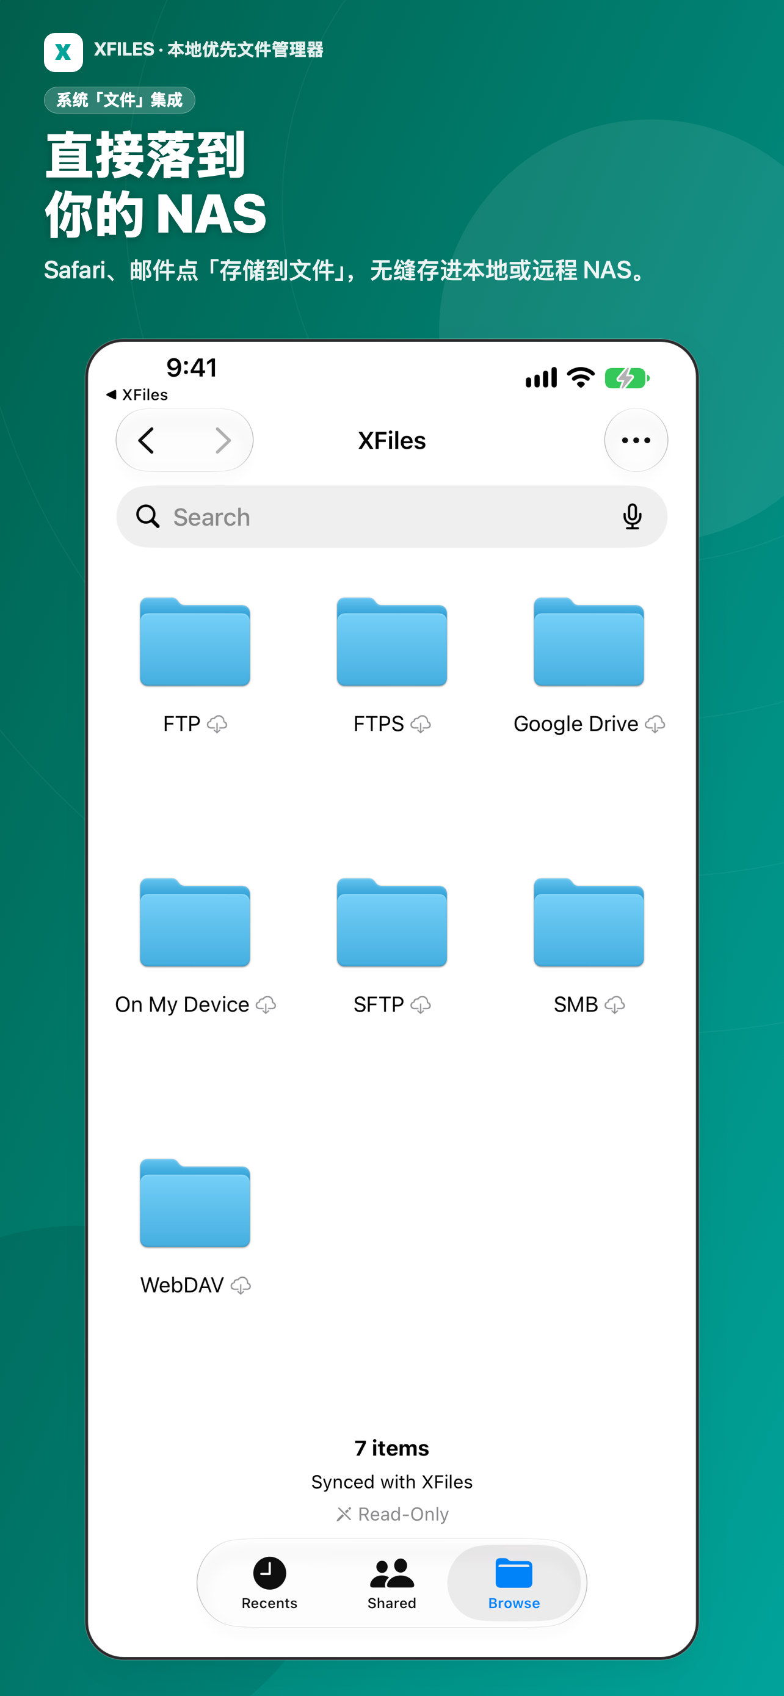Tap the XFiles navigation title

[x=391, y=440]
